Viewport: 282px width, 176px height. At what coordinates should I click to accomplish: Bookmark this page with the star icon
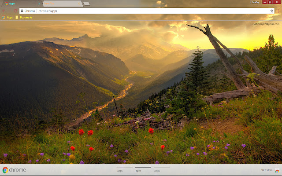point(271,11)
